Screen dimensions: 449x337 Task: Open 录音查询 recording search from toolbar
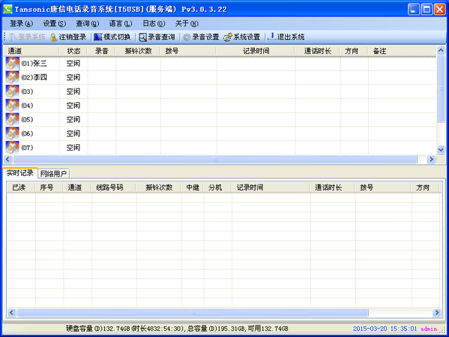pos(143,37)
